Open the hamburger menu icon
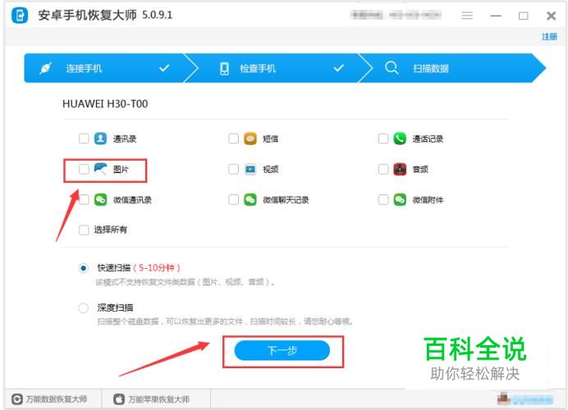The height and width of the screenshot is (410, 568). 467,16
